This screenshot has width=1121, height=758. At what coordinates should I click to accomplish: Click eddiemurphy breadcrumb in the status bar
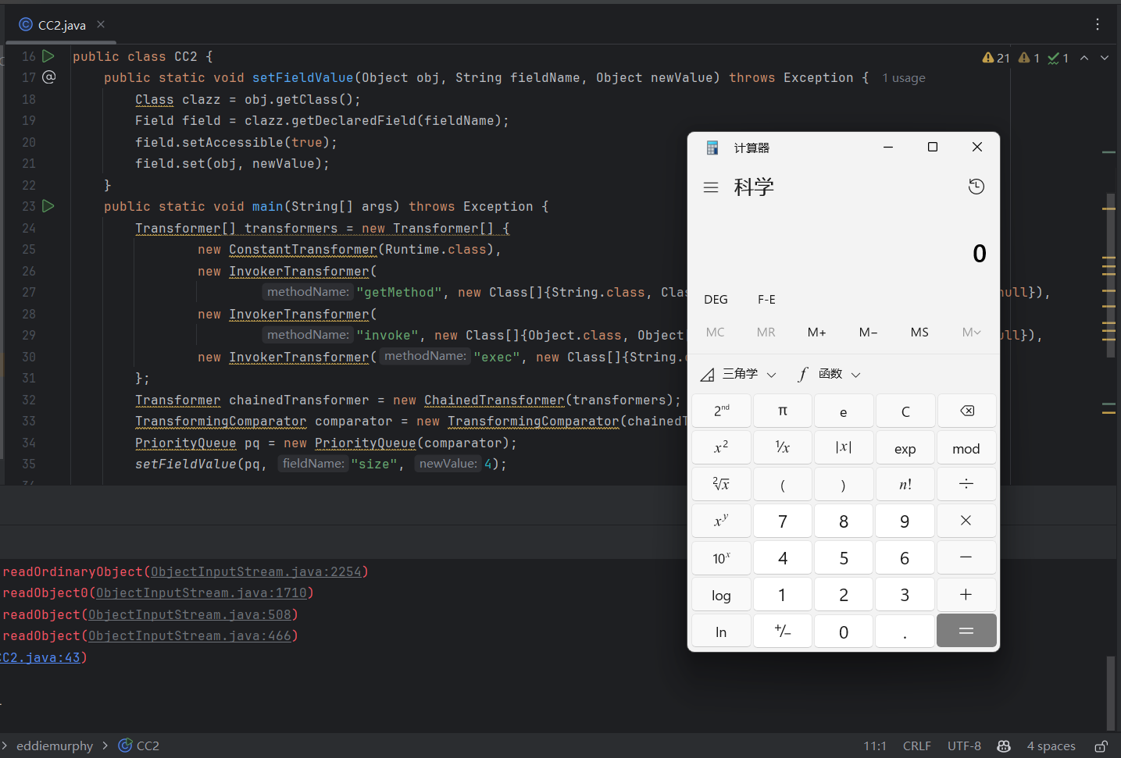[55, 746]
